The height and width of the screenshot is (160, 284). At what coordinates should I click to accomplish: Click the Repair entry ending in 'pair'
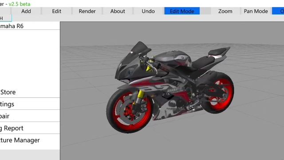(x=30, y=116)
